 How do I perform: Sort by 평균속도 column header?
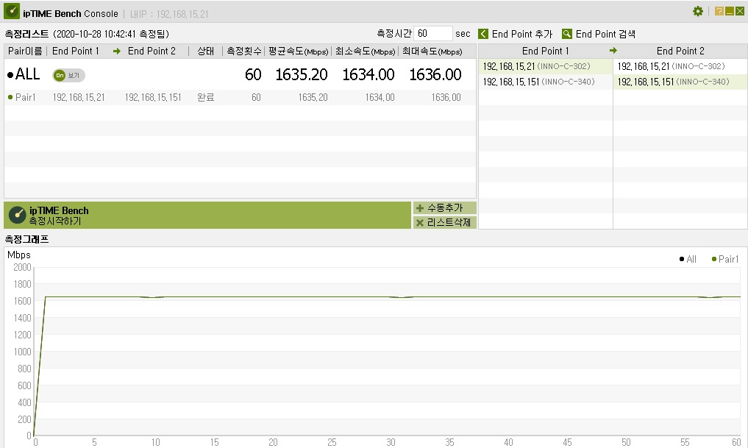[298, 51]
